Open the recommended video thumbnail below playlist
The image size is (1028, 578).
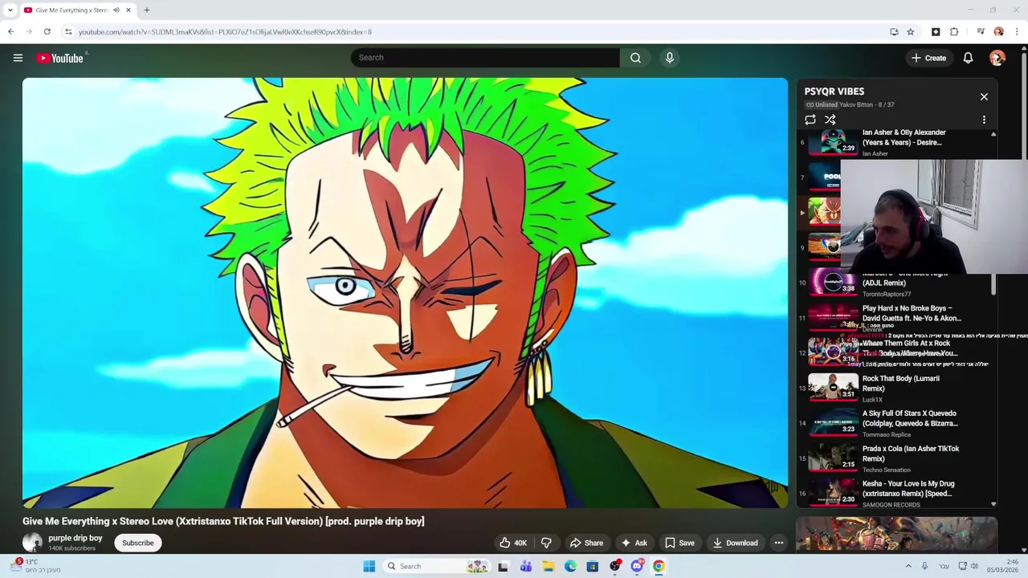point(896,535)
